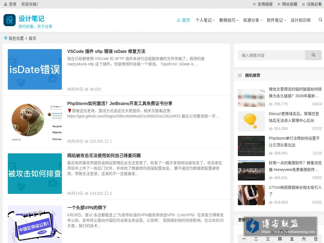Image resolution: width=324 pixels, height=243 pixels.
Task: Click the user icon beside 登录
Action: (x=6, y=4)
